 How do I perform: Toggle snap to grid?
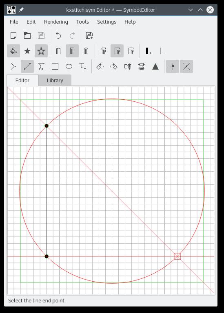point(173,66)
